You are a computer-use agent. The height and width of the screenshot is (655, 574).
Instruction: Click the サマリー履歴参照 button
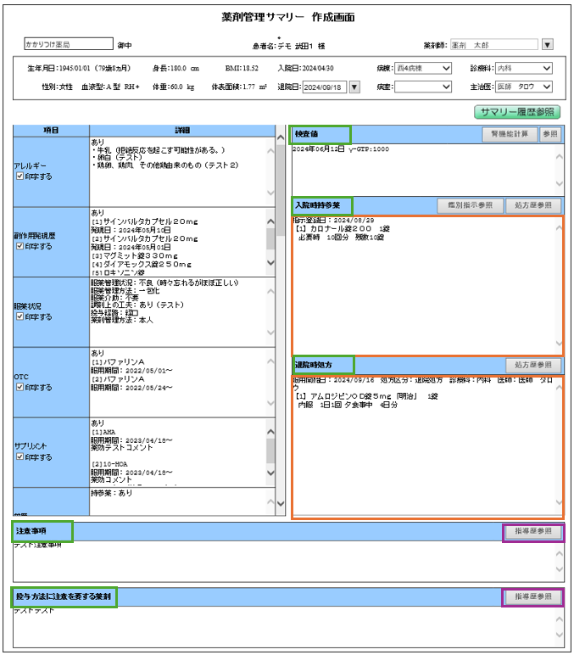516,112
